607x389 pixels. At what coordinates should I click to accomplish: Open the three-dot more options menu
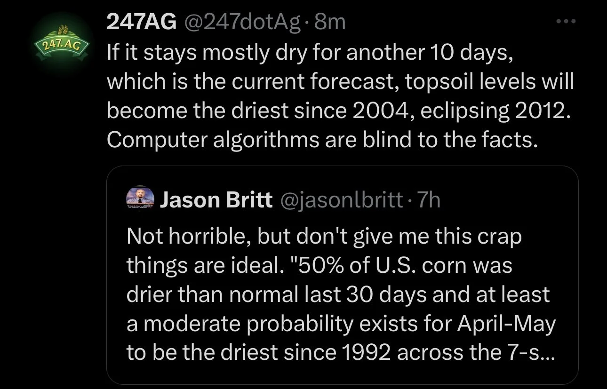click(566, 22)
